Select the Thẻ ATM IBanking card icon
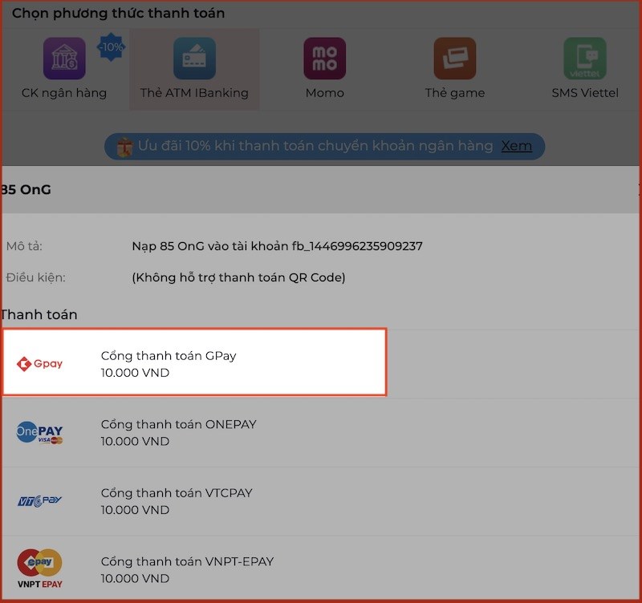 (x=194, y=59)
